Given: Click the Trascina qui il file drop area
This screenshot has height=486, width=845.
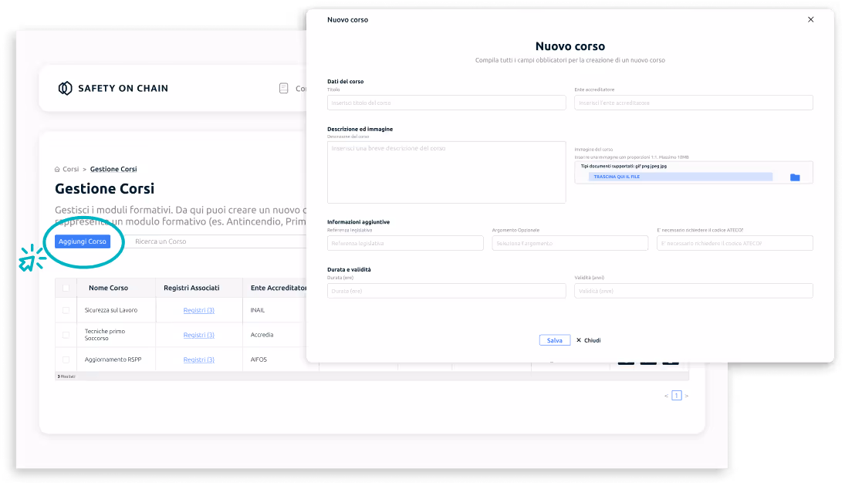Looking at the screenshot, I should (680, 177).
